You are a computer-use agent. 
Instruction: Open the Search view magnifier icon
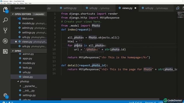[5, 20]
